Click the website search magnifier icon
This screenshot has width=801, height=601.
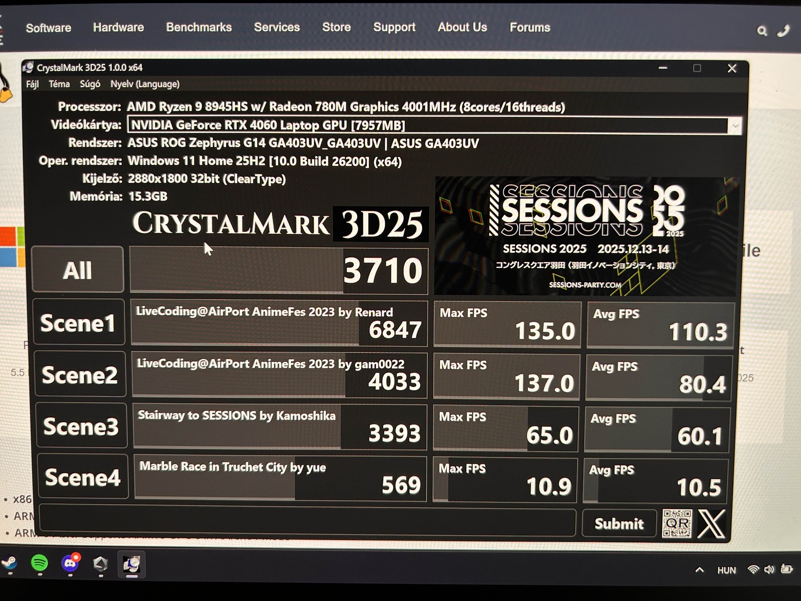(x=762, y=31)
